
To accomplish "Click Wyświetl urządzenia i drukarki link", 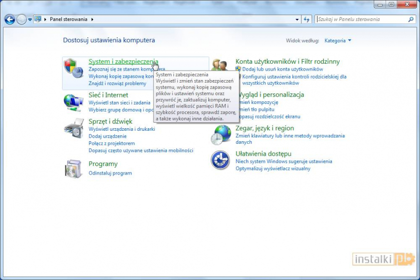I will tap(122, 129).
